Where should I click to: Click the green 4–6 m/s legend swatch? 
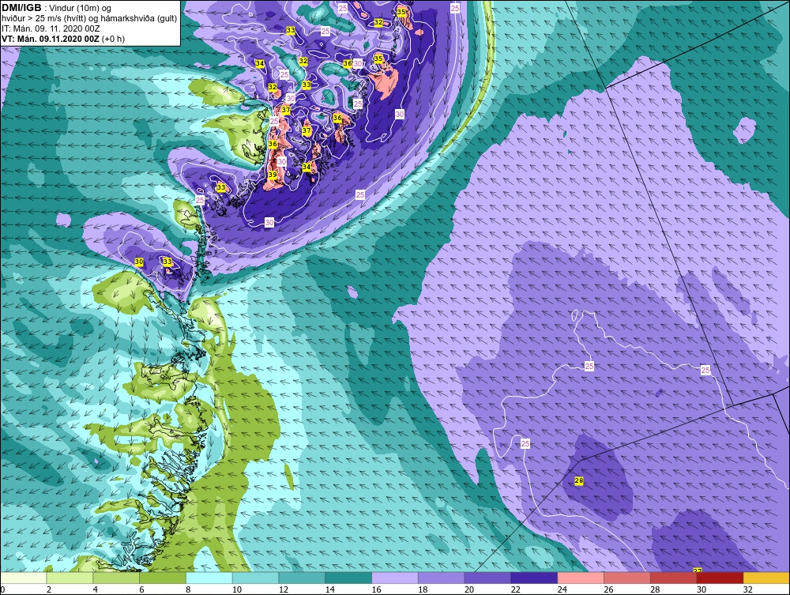[x=116, y=578]
